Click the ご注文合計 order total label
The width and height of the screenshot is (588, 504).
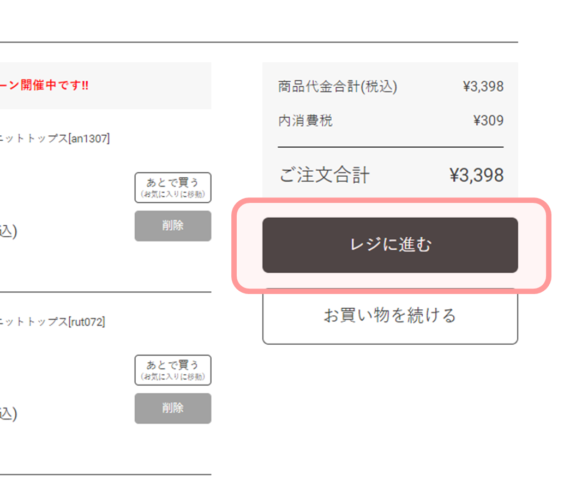click(x=325, y=175)
